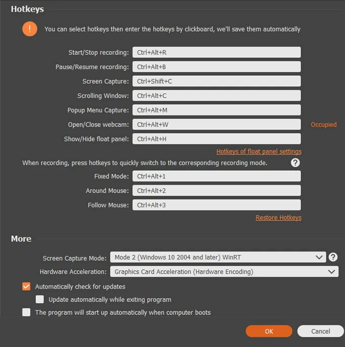Click the Popup Menu Capture hotkey field

pos(216,110)
